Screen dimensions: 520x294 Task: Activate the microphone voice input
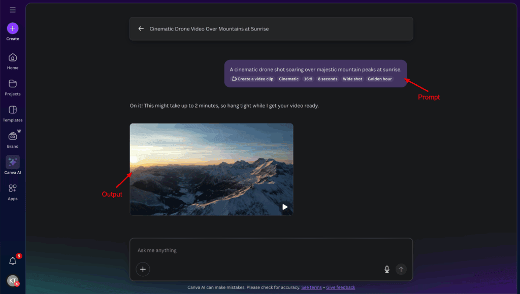(x=386, y=269)
